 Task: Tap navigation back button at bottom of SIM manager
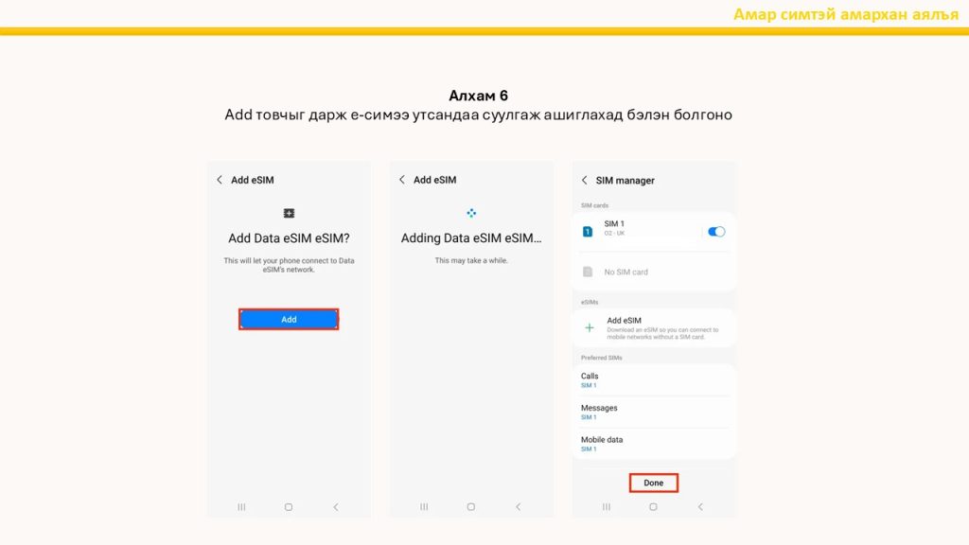point(700,507)
